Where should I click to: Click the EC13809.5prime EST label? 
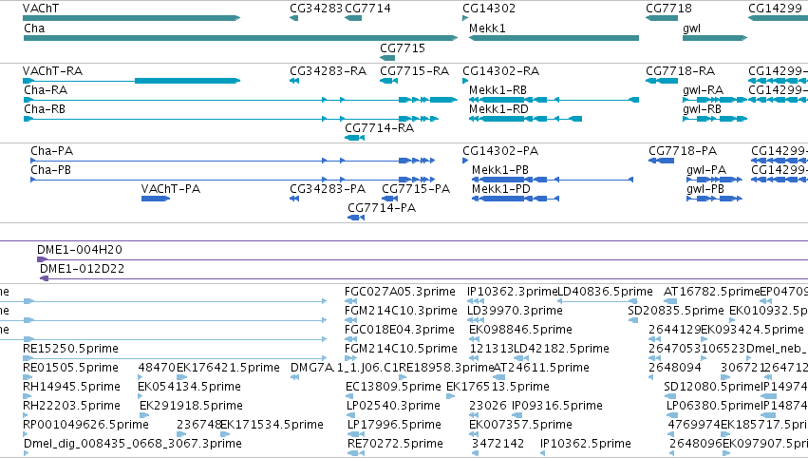393,387
